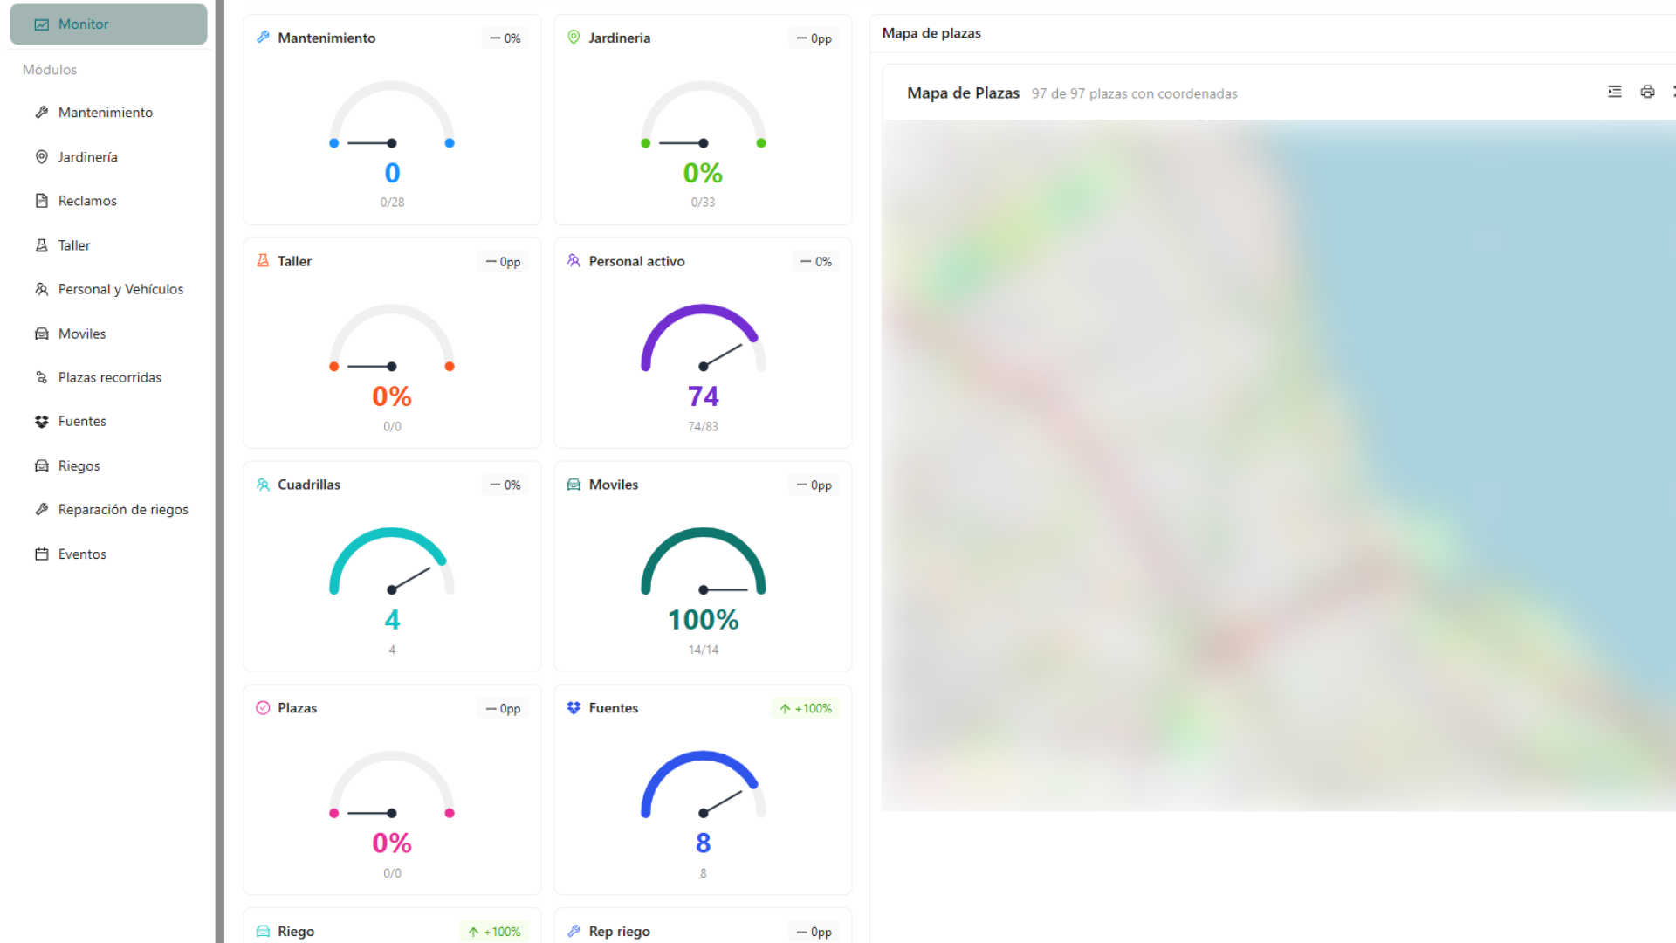Click the Mantenimiento gauge
1676x943 pixels.
392,116
